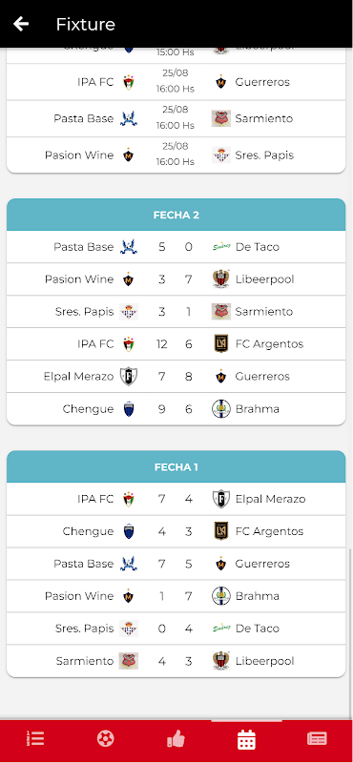Tap the Brahma logo in Fecha 1
The height and width of the screenshot is (763, 353).
(x=221, y=596)
